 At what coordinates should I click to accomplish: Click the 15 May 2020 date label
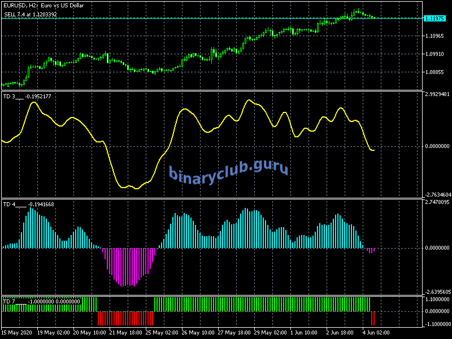click(x=18, y=333)
